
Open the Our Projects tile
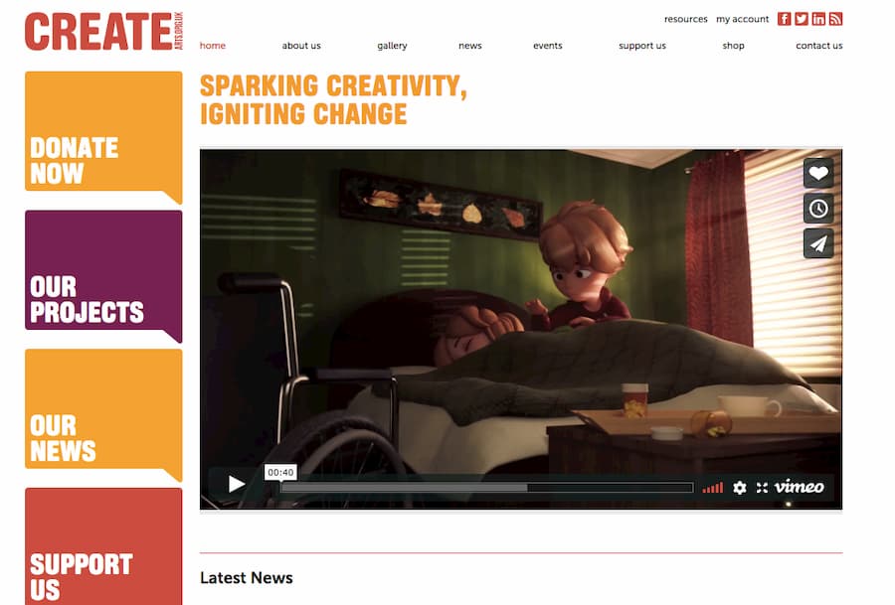(103, 276)
